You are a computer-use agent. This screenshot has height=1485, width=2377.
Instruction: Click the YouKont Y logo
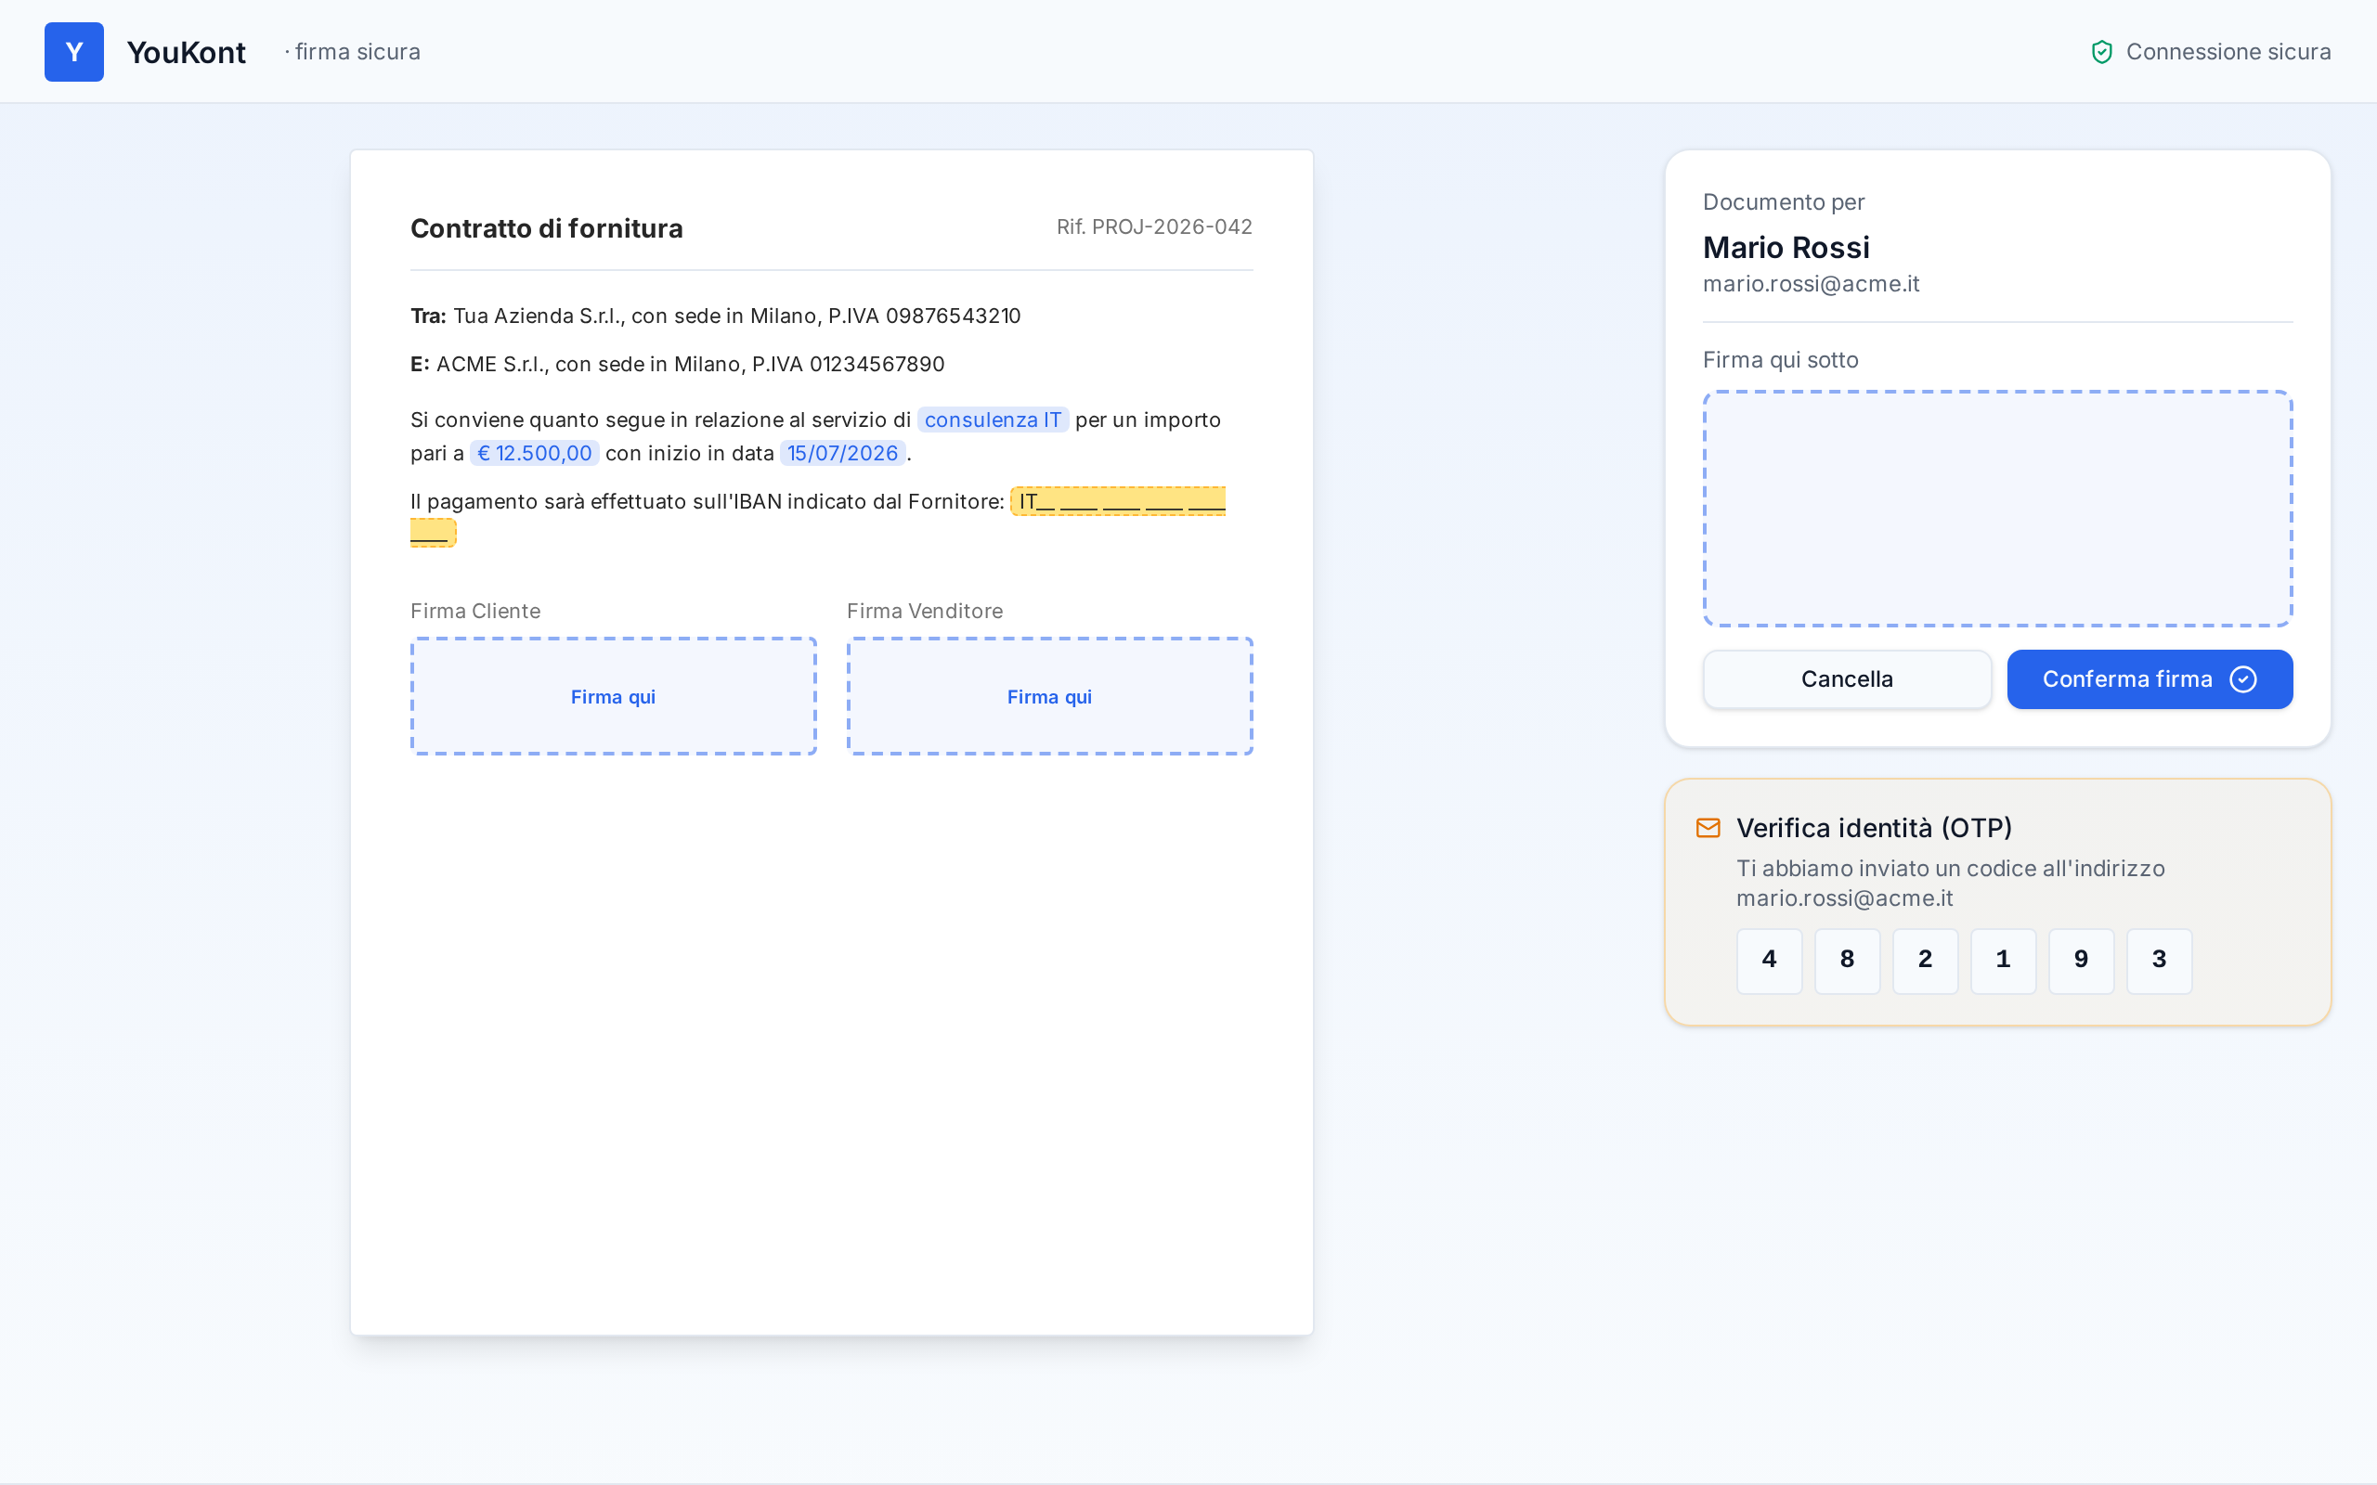tap(73, 52)
